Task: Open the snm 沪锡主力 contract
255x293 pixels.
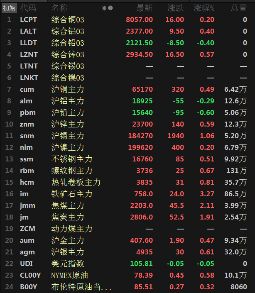Action: coord(127,136)
